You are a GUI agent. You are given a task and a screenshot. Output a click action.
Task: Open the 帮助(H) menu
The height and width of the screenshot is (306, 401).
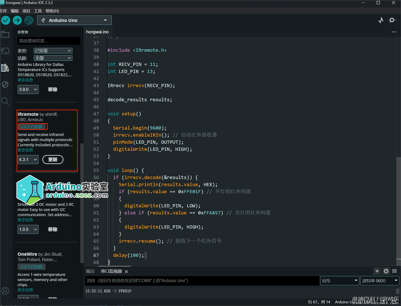(x=52, y=11)
